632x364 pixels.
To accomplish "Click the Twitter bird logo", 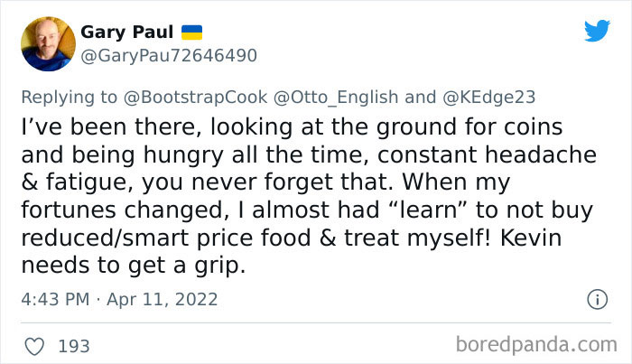I will pyautogui.click(x=597, y=31).
